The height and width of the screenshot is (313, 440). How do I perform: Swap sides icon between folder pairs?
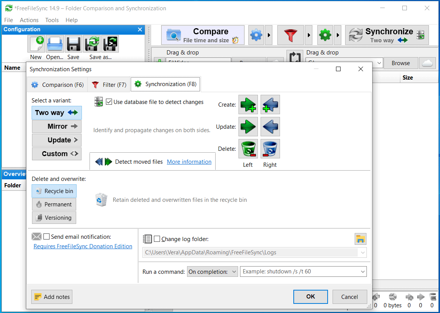[x=294, y=57]
